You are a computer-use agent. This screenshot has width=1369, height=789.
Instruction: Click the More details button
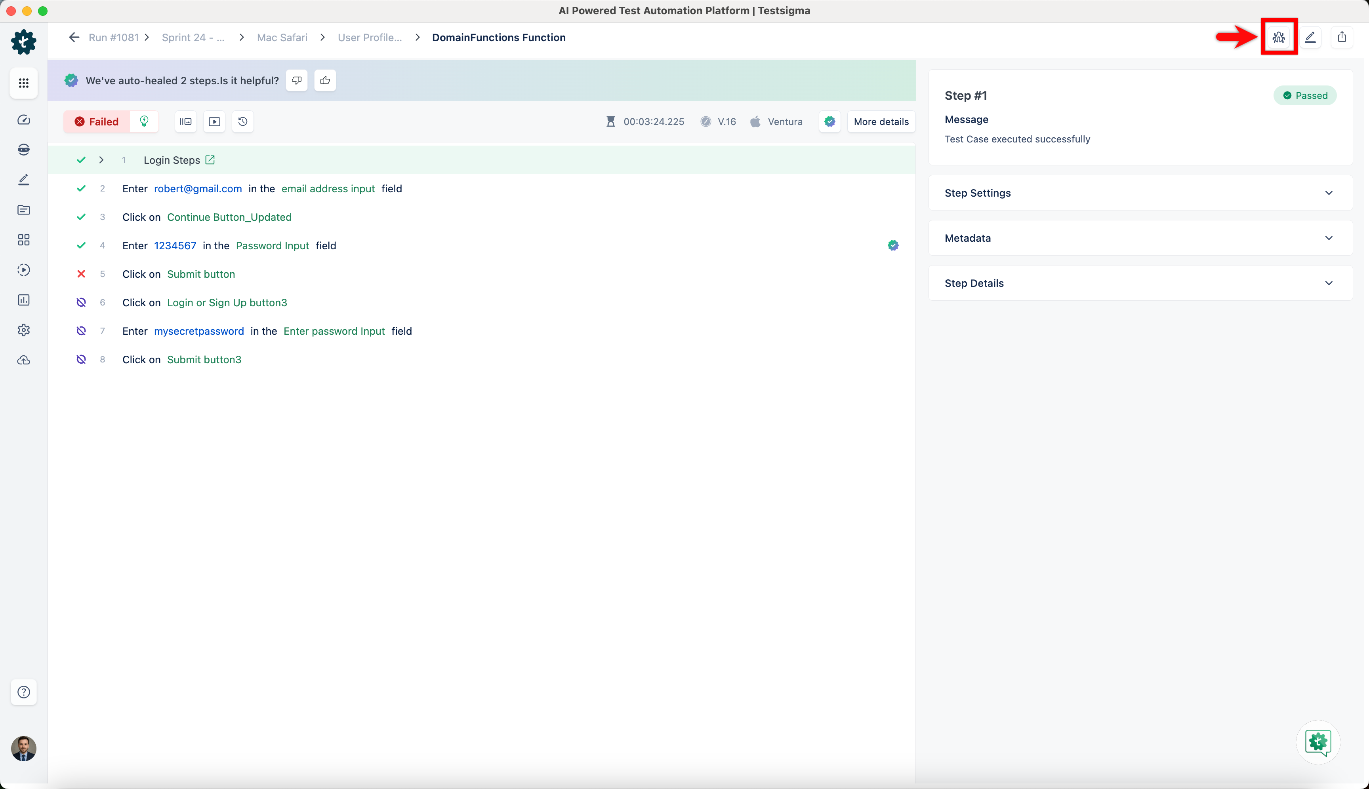[x=880, y=121]
